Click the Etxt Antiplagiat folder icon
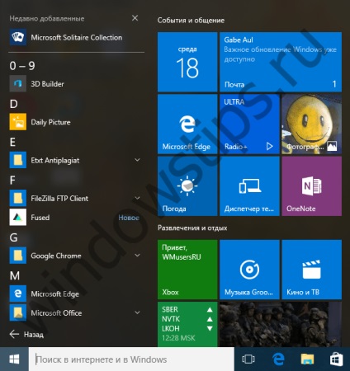 [18, 160]
